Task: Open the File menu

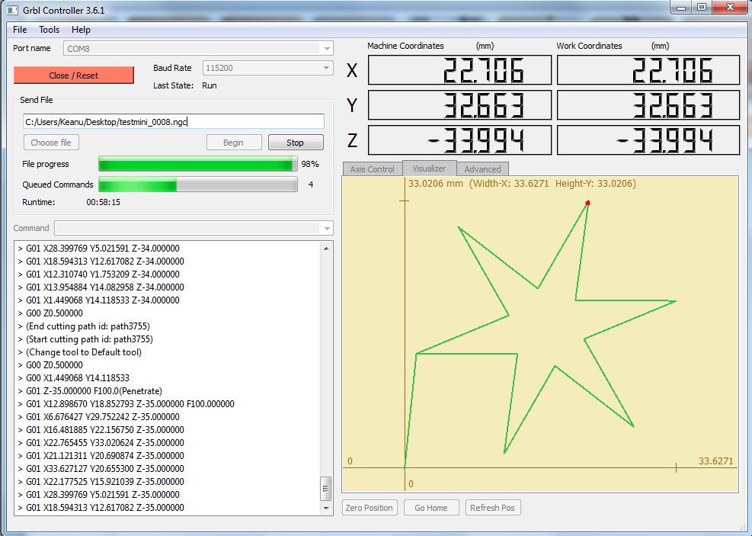Action: click(20, 30)
